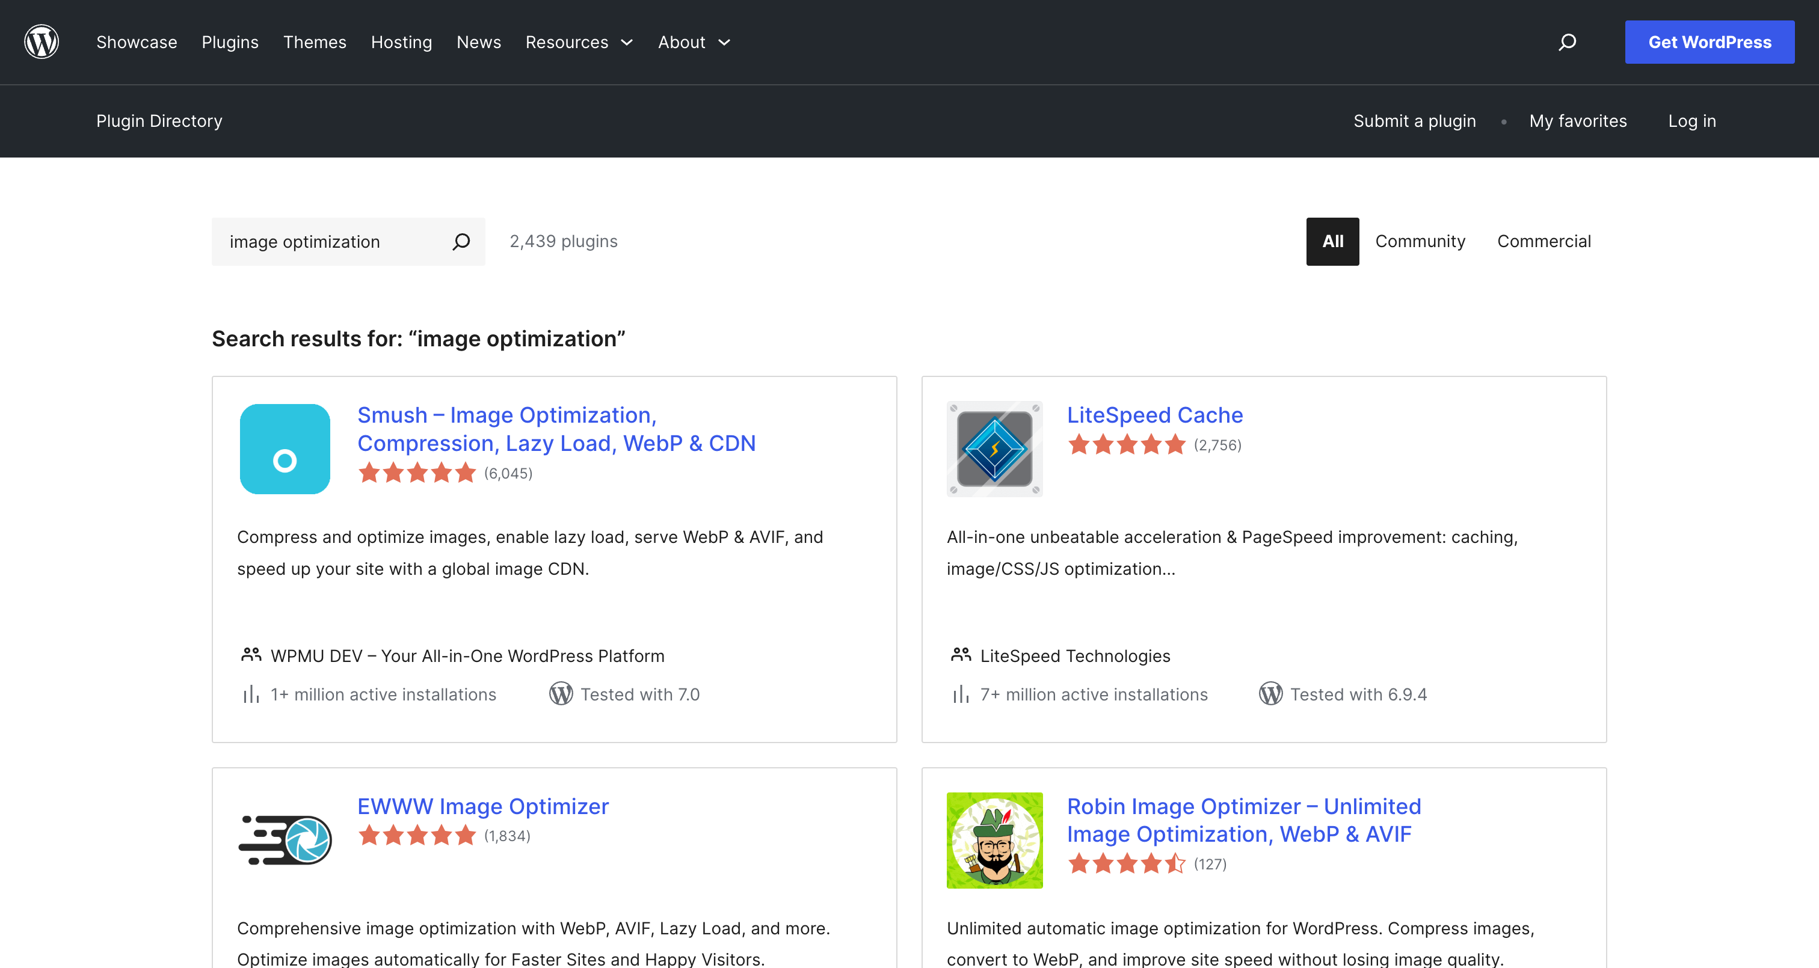1819x968 pixels.
Task: Click 7+ million active installations text
Action: (x=1094, y=695)
